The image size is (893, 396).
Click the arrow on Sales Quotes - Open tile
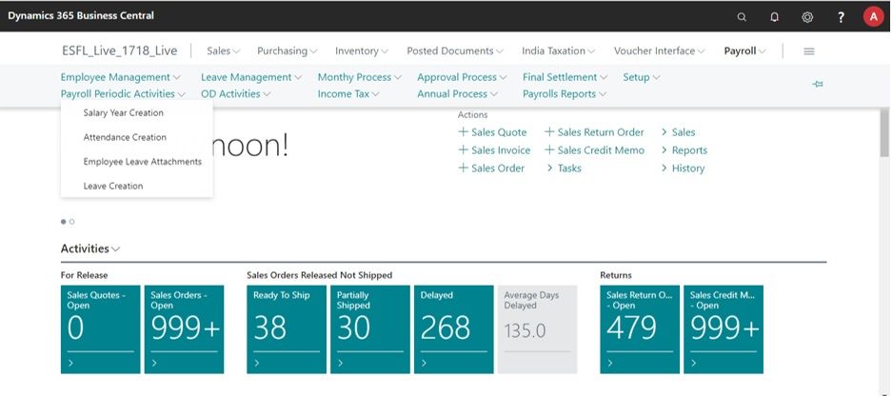pos(70,363)
